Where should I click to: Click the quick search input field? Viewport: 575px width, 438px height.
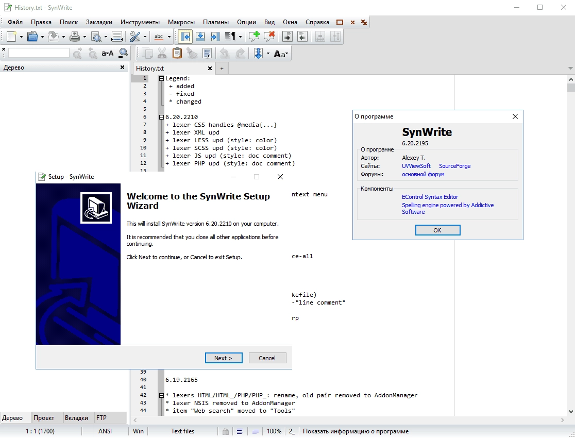click(x=39, y=53)
